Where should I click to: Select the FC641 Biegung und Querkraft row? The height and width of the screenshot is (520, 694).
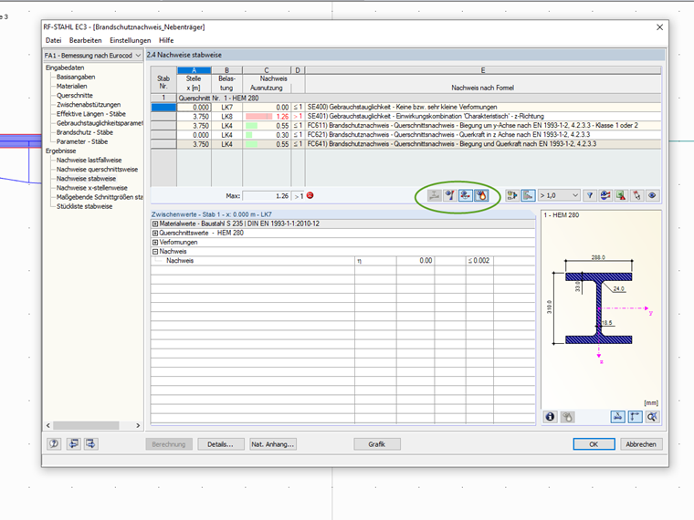tap(405, 144)
